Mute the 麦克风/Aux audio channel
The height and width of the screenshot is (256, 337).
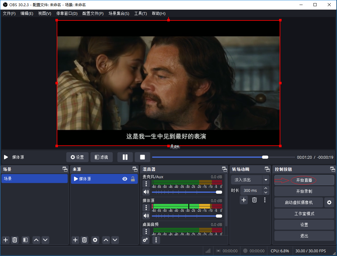click(146, 192)
